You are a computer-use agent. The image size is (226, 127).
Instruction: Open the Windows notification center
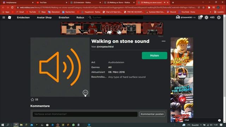(221, 125)
